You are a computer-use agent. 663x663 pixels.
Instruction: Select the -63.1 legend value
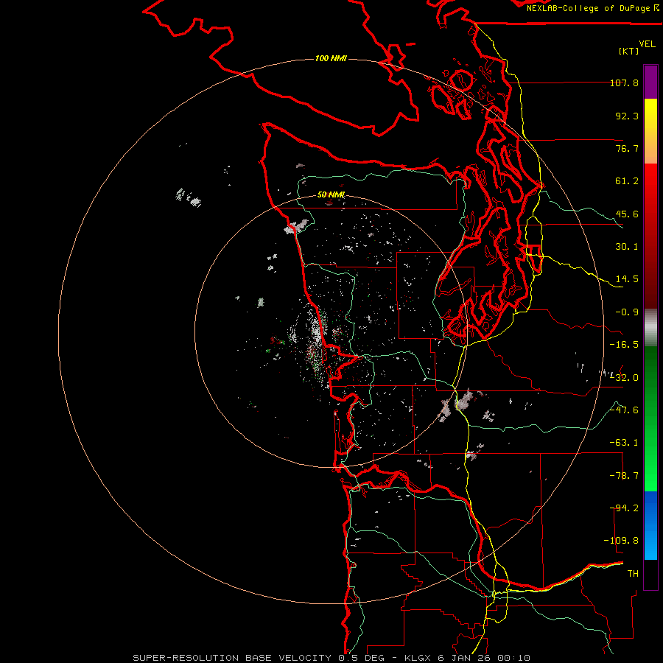(x=624, y=443)
